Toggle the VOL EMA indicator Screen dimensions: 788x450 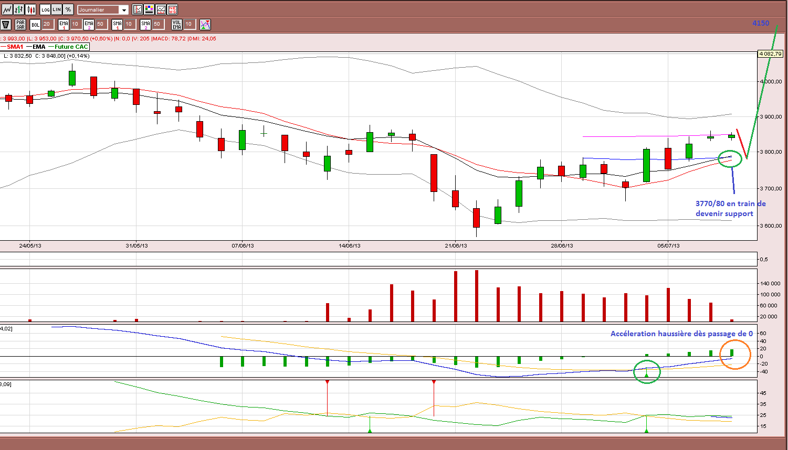[177, 24]
